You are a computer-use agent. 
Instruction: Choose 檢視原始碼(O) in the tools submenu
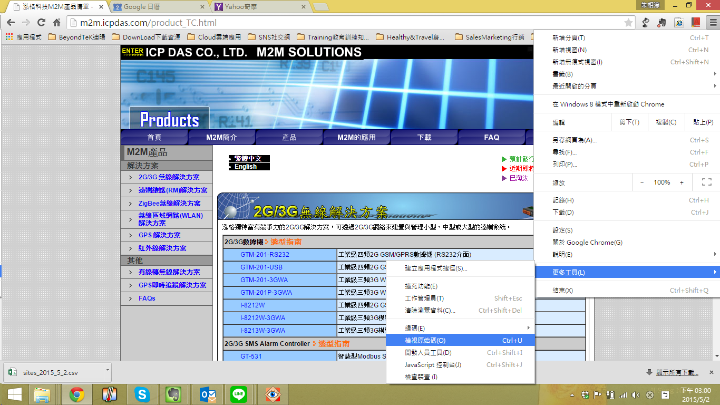[460, 340]
